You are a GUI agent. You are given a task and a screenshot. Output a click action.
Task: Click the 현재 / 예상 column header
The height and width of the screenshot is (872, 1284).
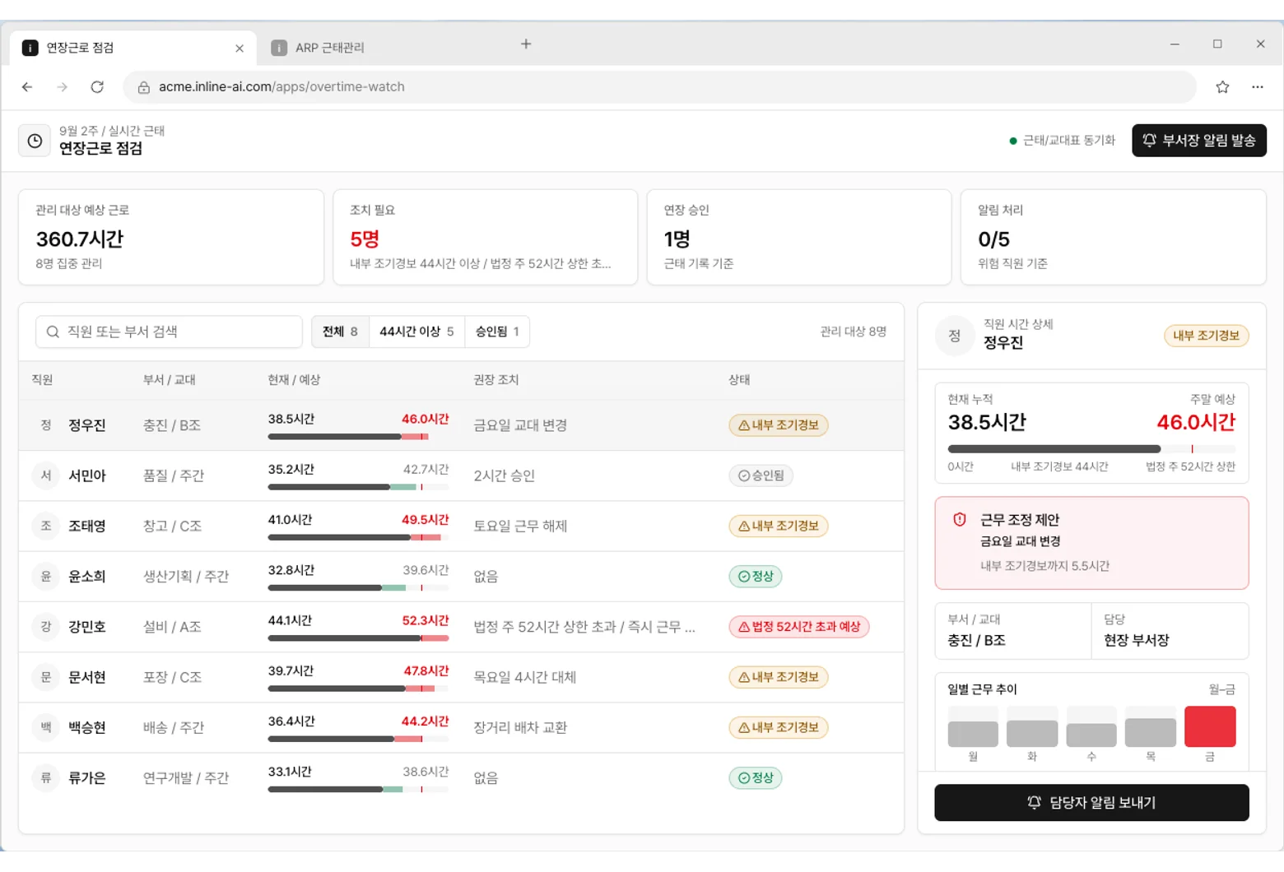[x=294, y=379]
